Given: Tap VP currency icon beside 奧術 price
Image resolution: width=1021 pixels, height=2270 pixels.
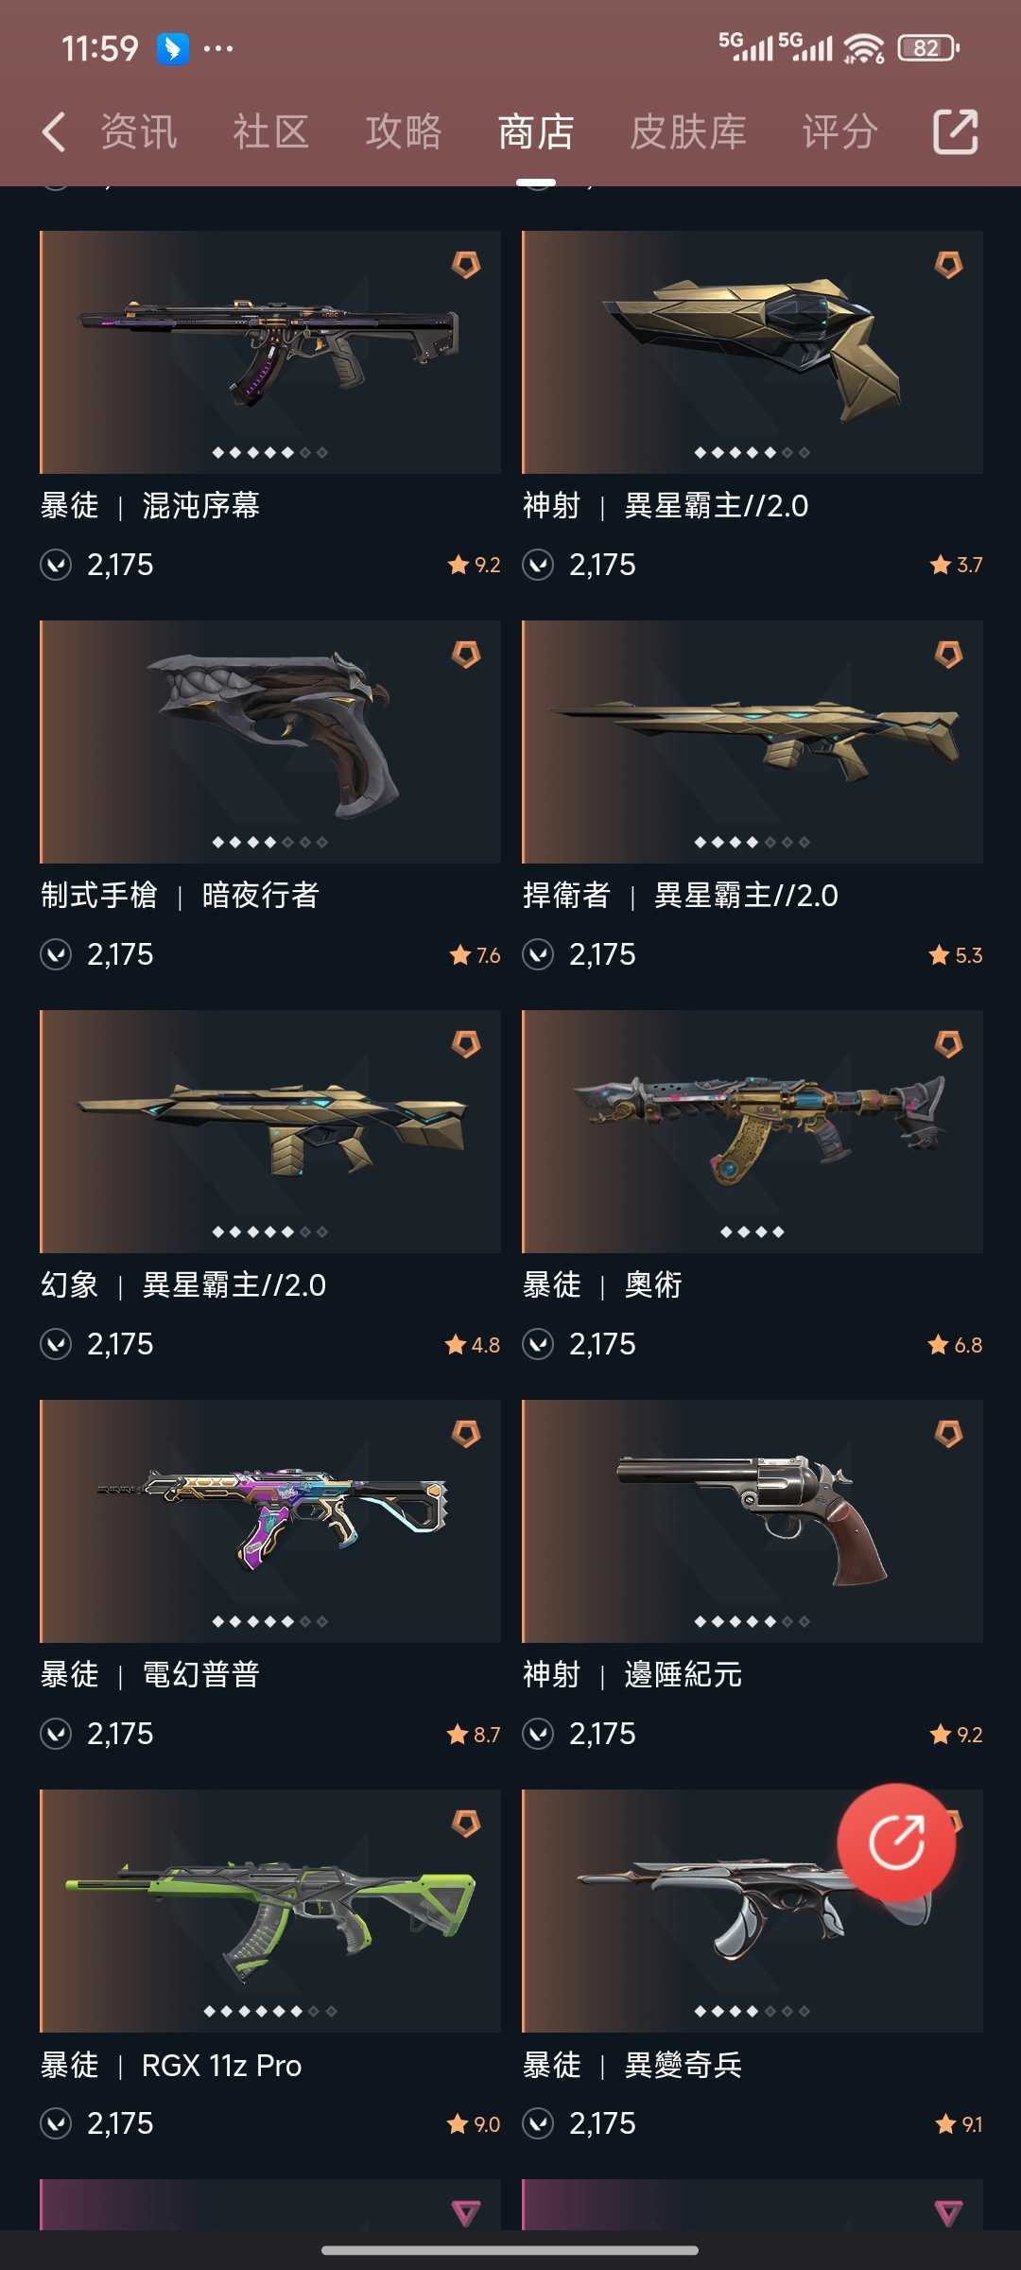Looking at the screenshot, I should tap(538, 1344).
